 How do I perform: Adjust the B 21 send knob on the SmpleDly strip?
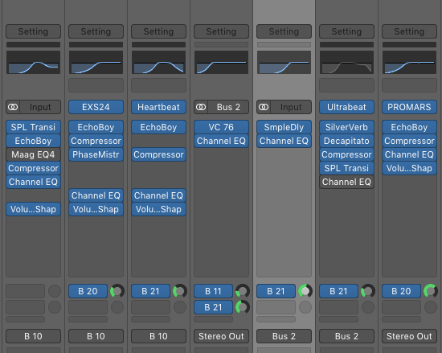(x=305, y=291)
